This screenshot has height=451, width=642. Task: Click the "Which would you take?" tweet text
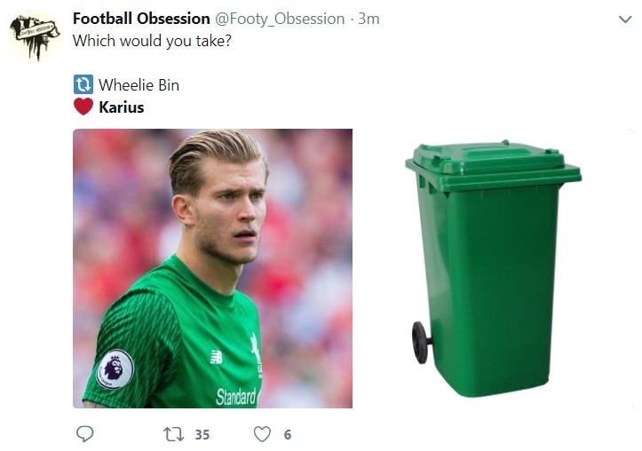(x=152, y=41)
